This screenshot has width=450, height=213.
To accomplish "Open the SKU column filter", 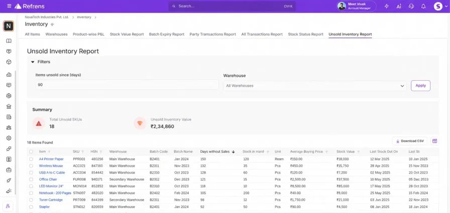I will 83,152.
